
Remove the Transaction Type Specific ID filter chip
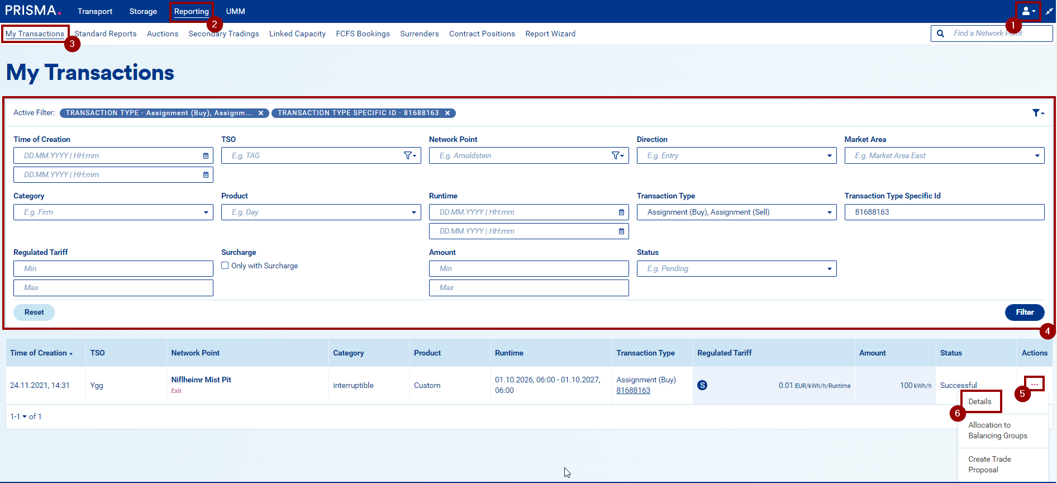coord(447,113)
